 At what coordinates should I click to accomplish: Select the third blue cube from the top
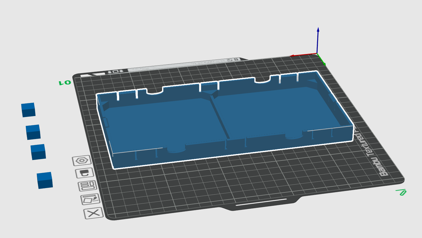[x=38, y=152]
